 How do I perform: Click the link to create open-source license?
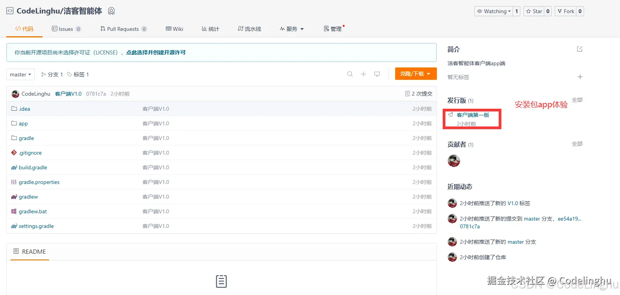pos(156,52)
